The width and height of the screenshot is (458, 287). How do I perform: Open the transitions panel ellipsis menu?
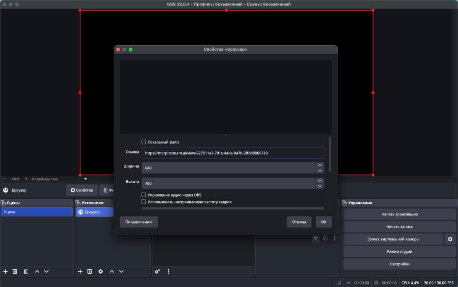tap(335, 238)
